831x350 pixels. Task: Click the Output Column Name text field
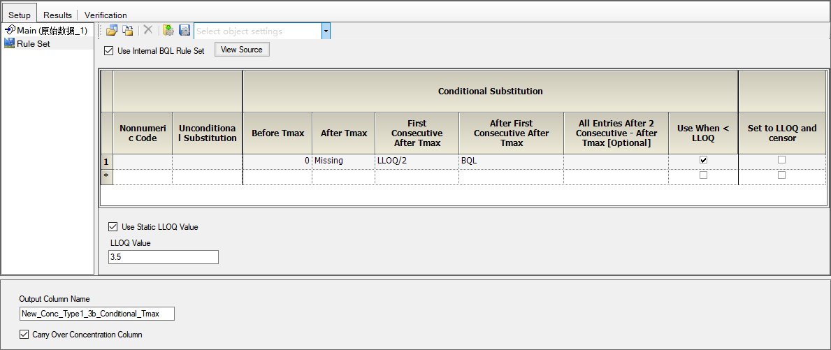(x=97, y=314)
